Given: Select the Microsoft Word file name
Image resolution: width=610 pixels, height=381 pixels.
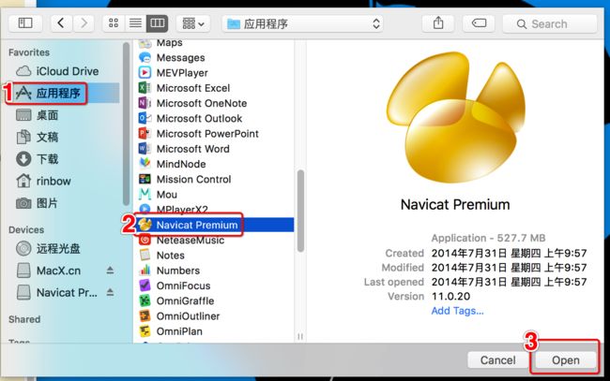Looking at the screenshot, I should coord(193,149).
